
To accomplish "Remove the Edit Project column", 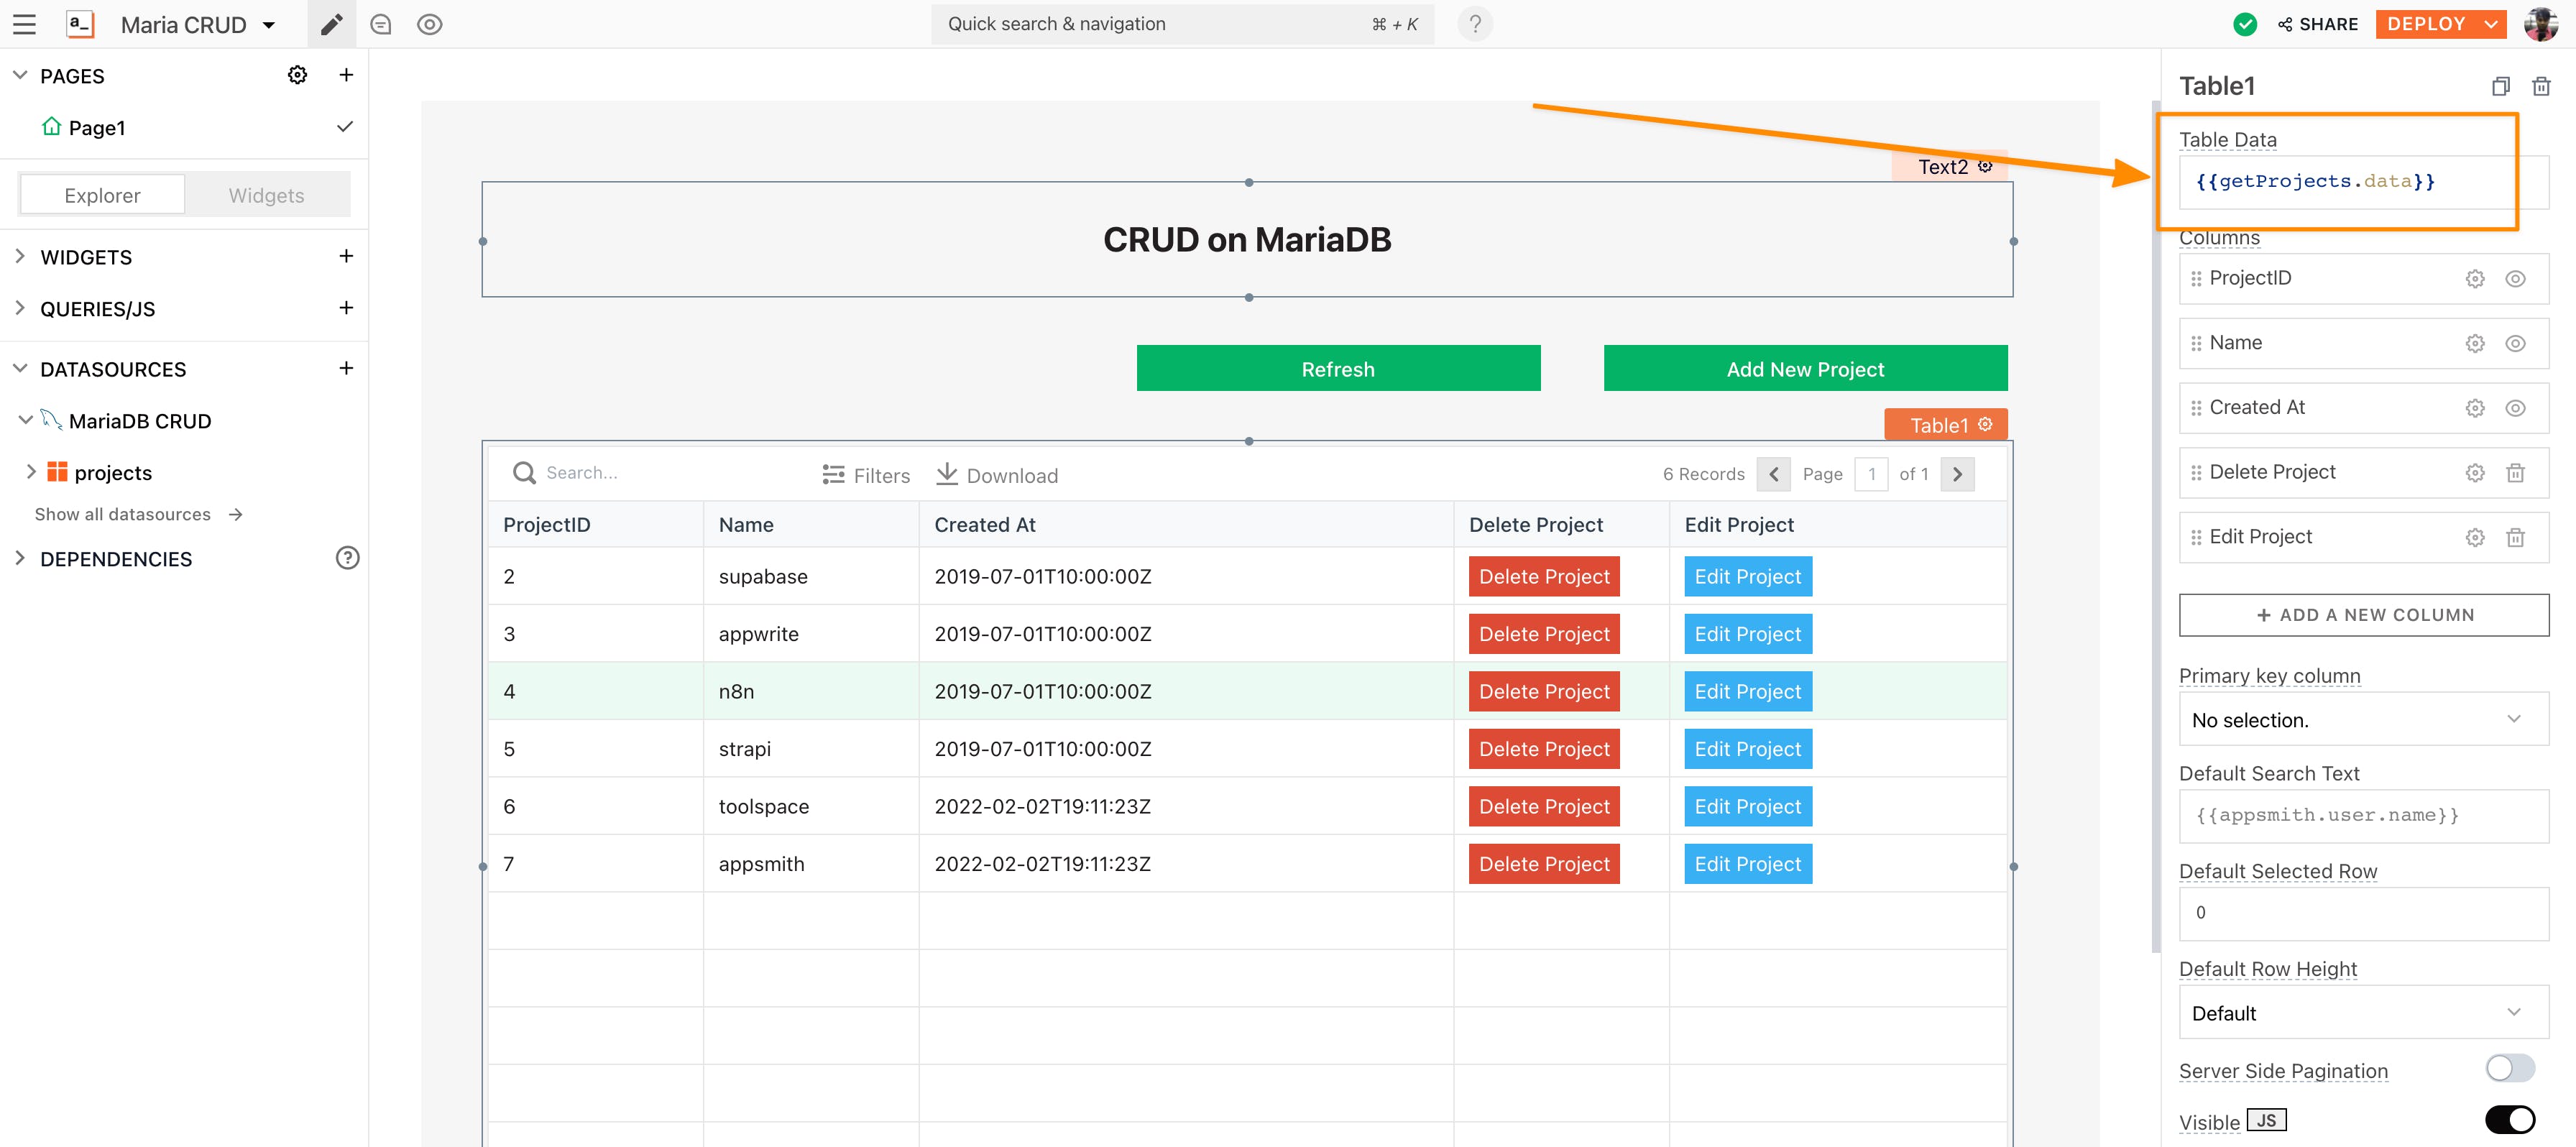I will [2515, 538].
